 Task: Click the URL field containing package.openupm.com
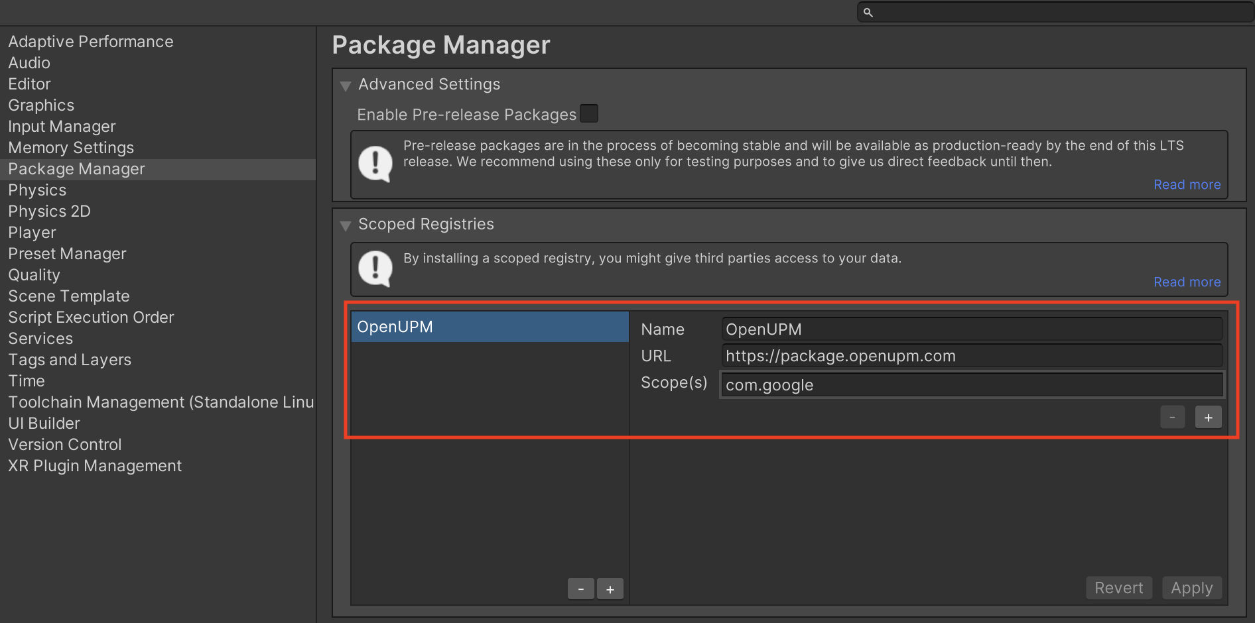(971, 355)
